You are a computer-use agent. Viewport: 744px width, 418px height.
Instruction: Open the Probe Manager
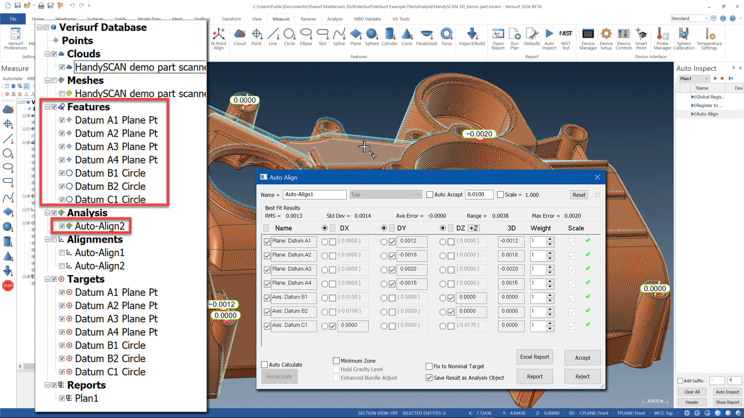[x=662, y=39]
